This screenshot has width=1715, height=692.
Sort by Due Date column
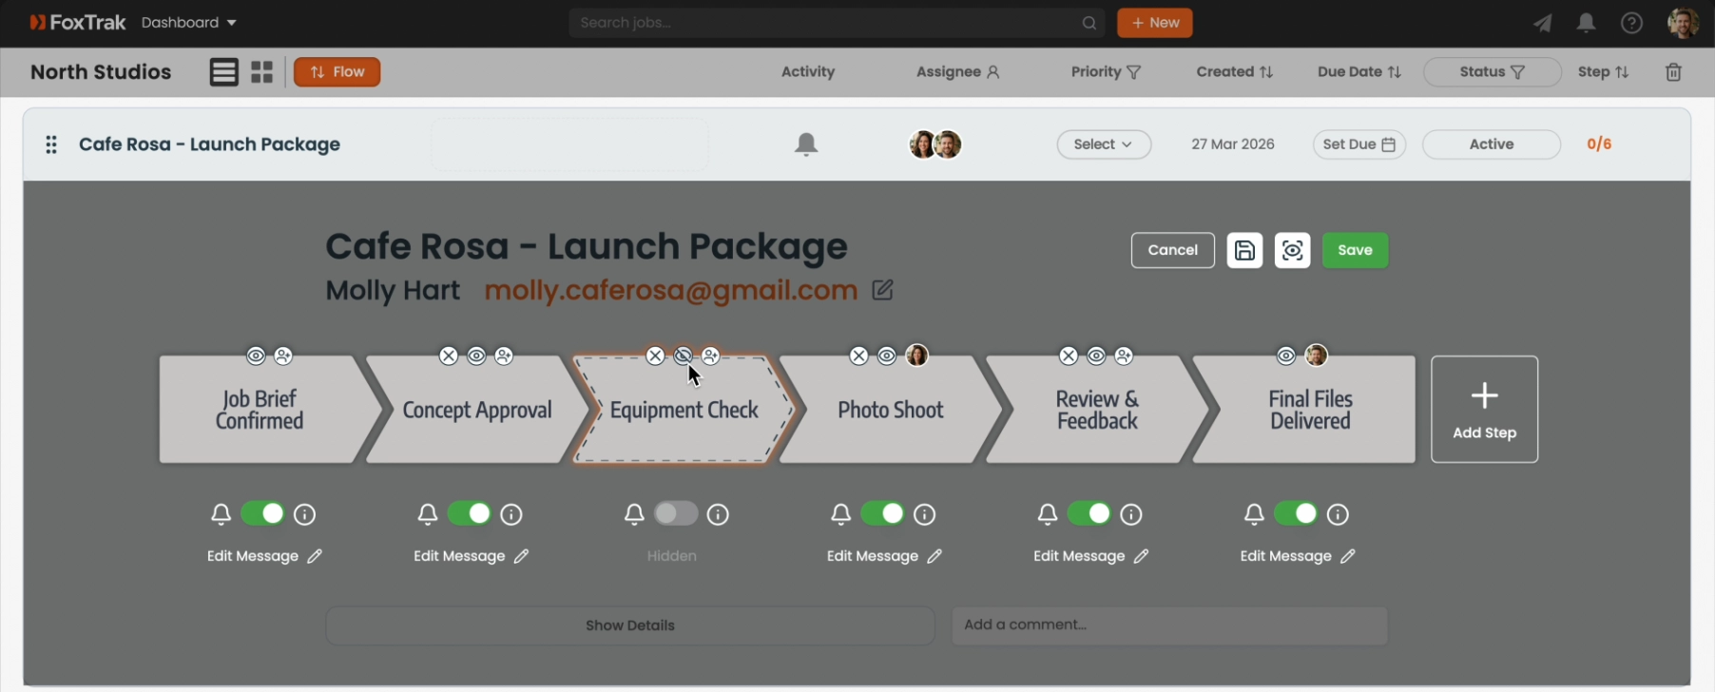pyautogui.click(x=1359, y=72)
